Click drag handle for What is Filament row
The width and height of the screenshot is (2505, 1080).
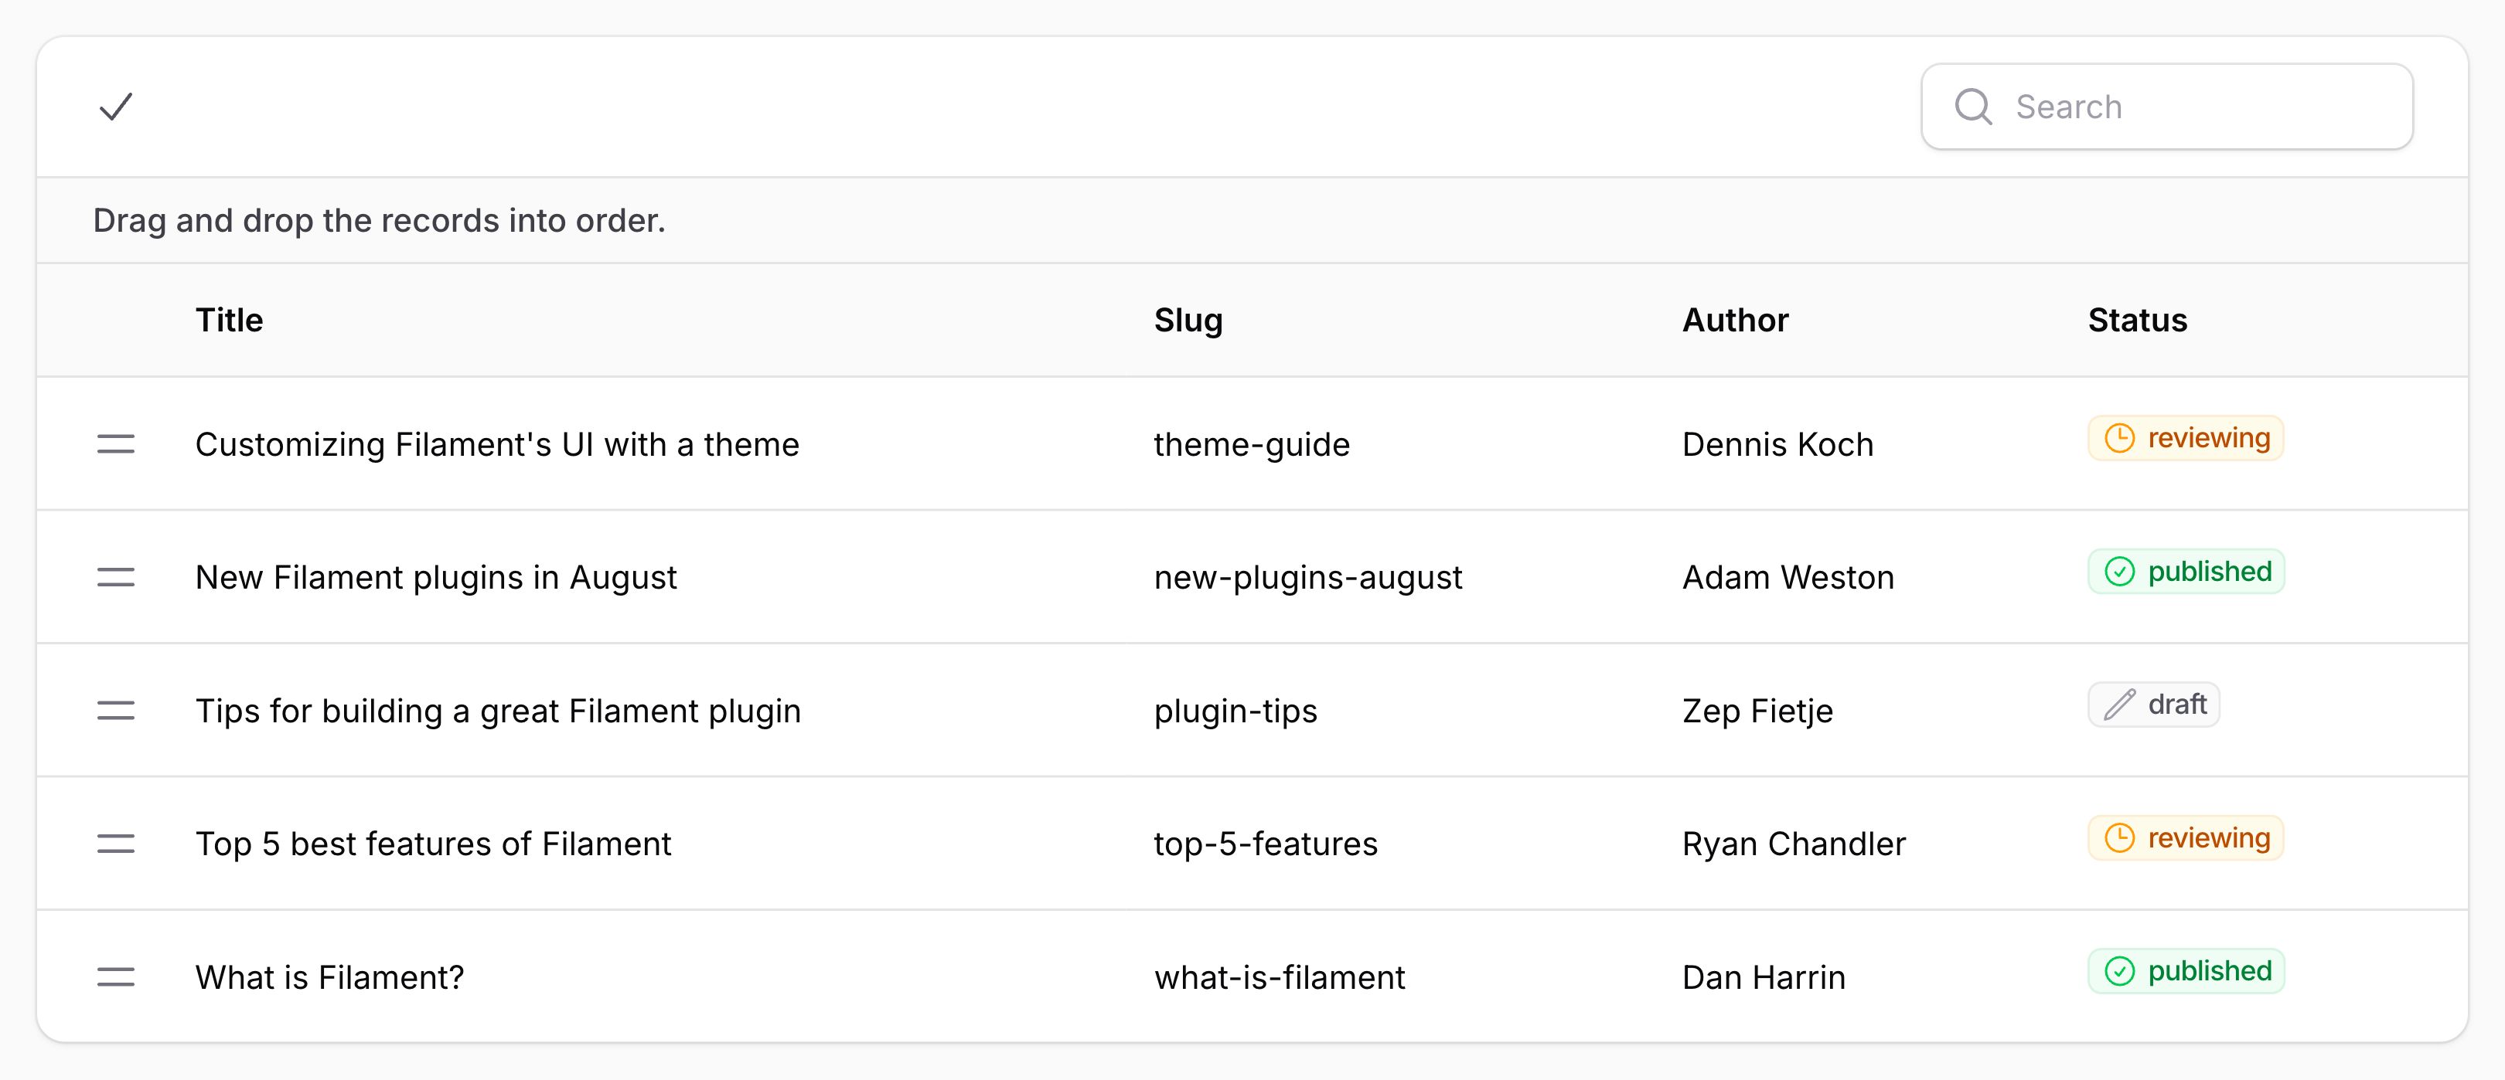point(116,977)
